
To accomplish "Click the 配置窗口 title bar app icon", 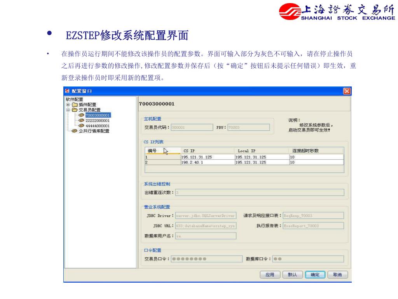I will point(67,91).
